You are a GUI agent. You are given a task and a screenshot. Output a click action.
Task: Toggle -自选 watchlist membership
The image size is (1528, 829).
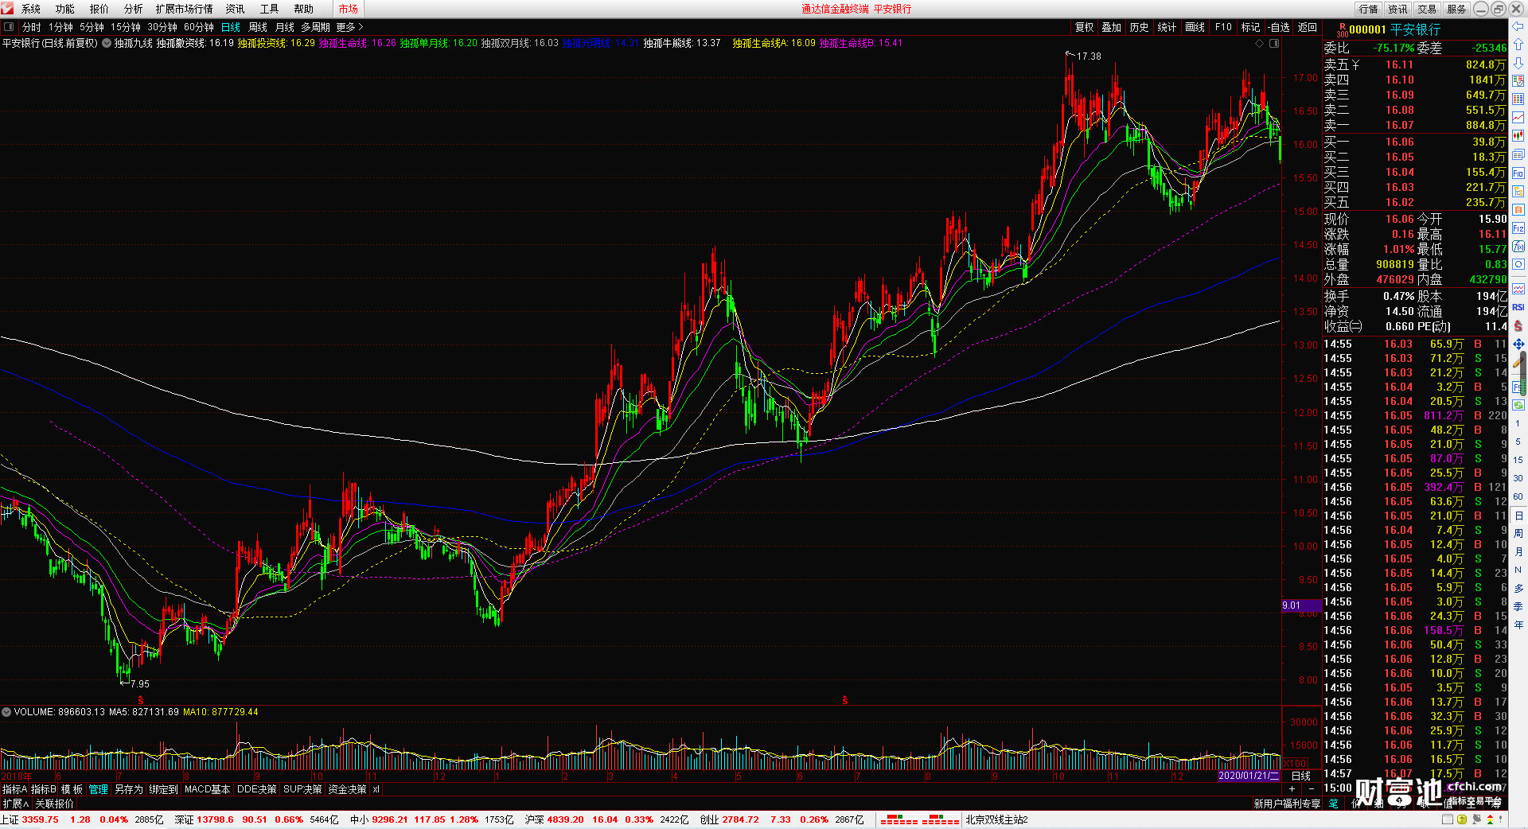click(x=1278, y=27)
